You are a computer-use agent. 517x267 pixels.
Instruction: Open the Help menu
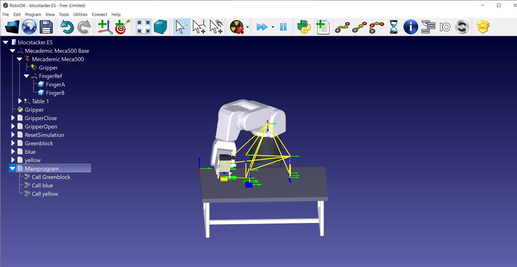click(116, 14)
